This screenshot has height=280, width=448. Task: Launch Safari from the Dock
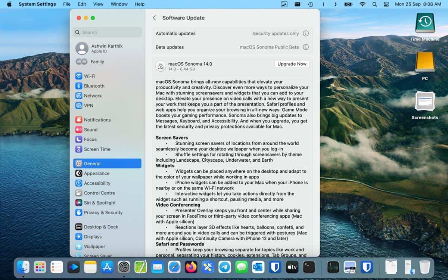174,267
